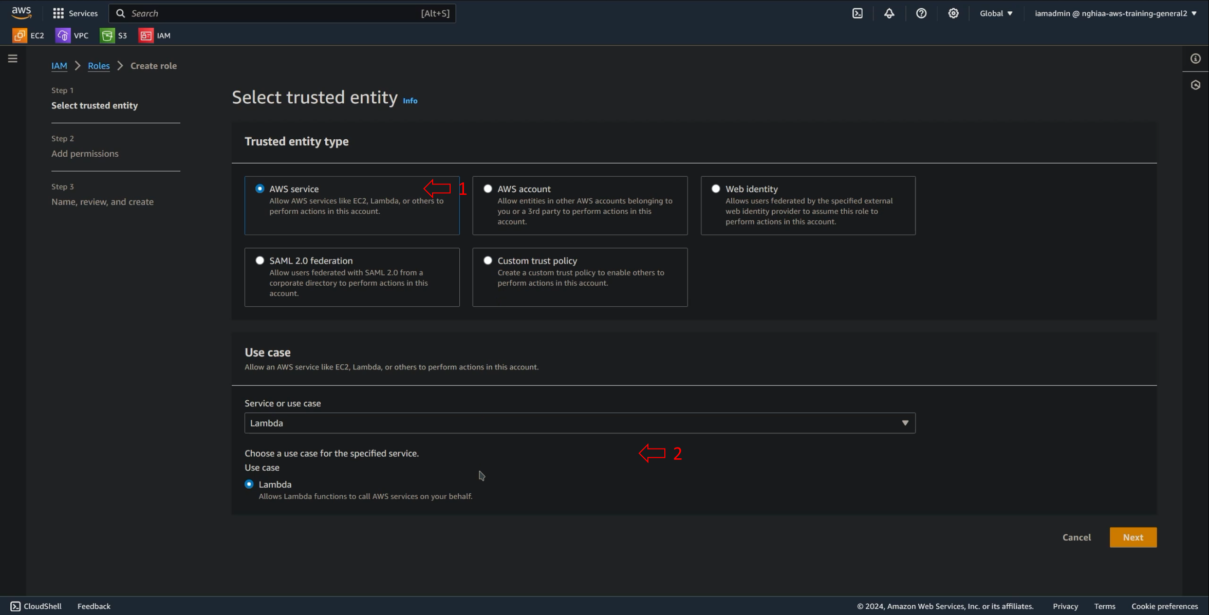
Task: Open the Service or use case dropdown
Action: 580,423
